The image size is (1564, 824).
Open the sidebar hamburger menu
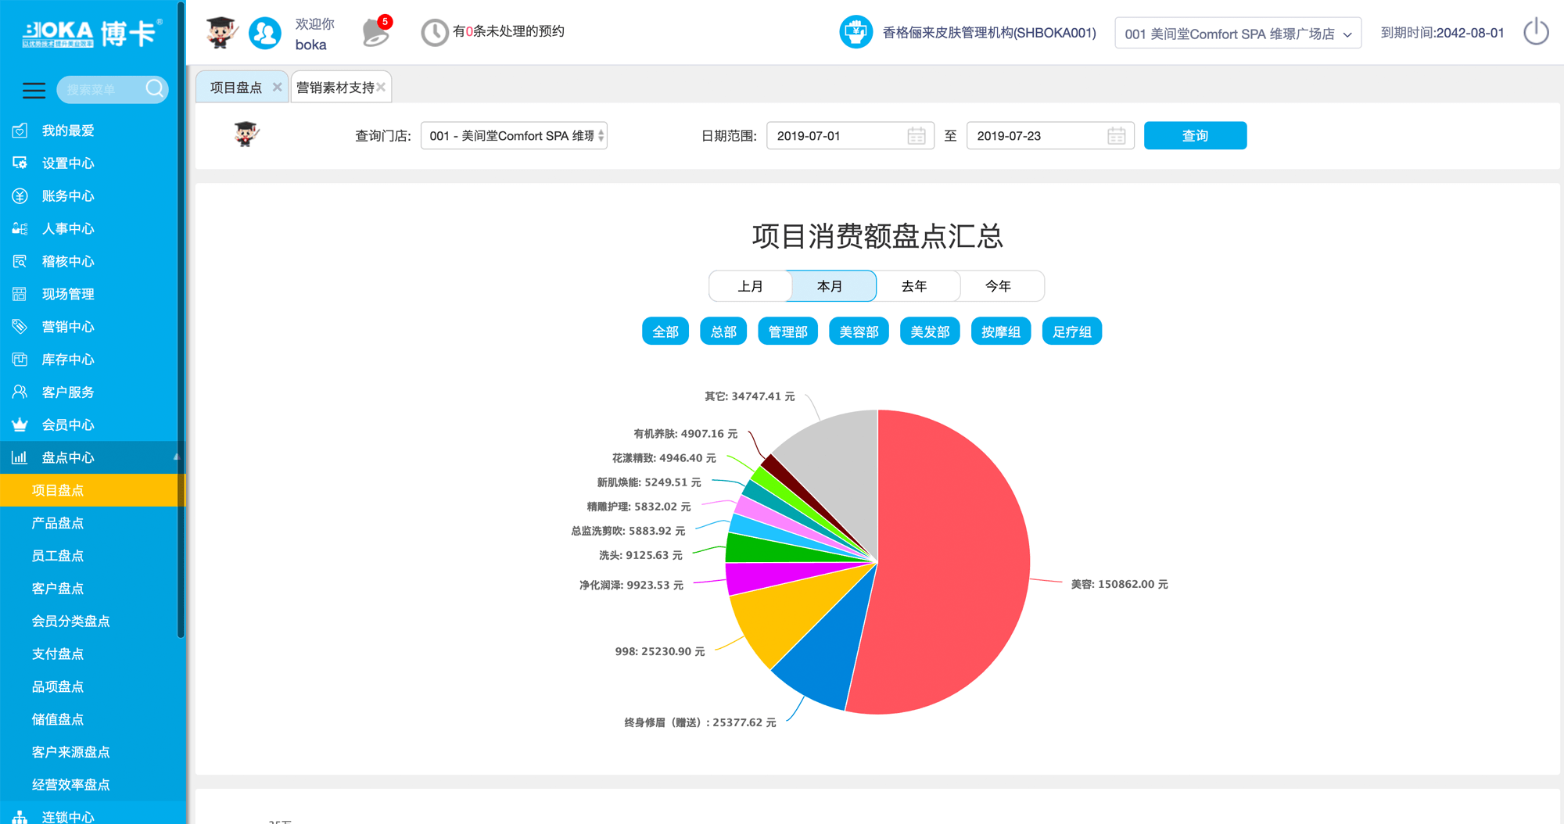(34, 90)
